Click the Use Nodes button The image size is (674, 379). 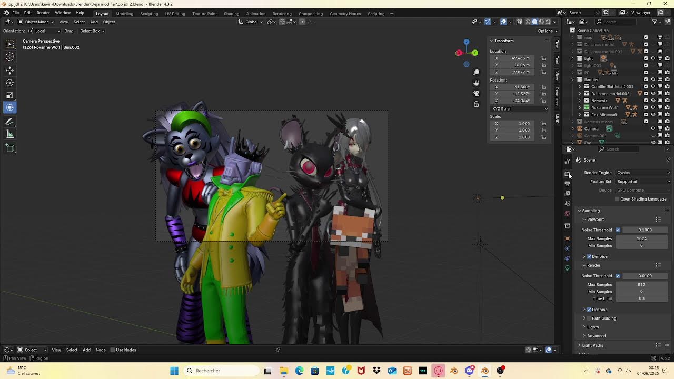click(x=123, y=350)
